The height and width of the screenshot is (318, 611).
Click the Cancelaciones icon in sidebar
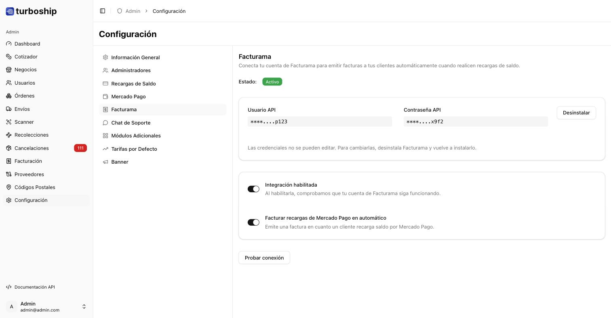[x=9, y=148]
